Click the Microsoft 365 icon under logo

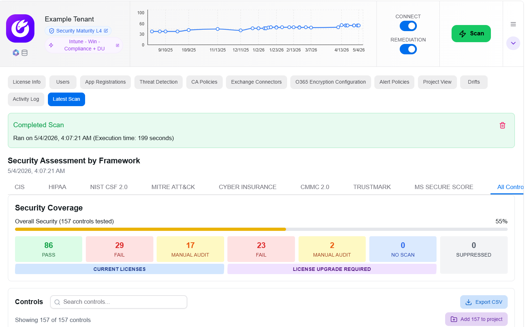(16, 53)
